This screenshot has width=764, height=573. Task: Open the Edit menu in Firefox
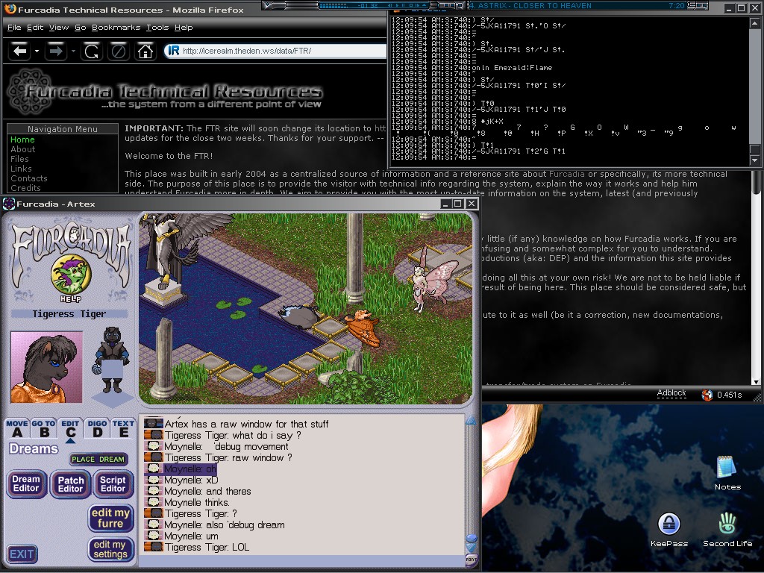click(x=35, y=28)
